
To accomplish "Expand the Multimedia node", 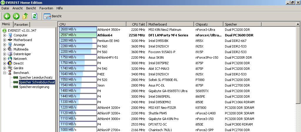I will tap(4, 49).
